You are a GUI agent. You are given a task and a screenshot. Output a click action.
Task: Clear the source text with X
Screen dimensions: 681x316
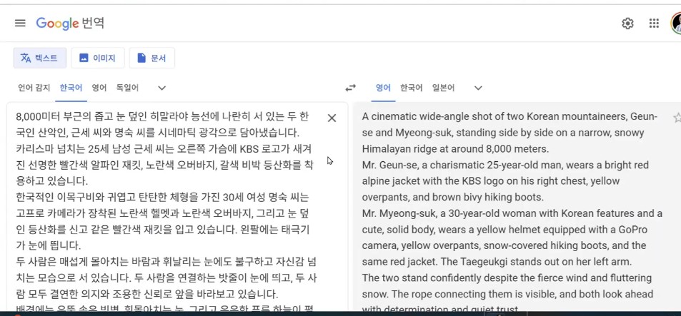332,118
